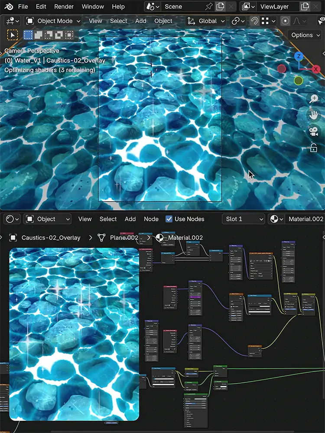
Task: Choose the invert selection mode icon
Action: [x=58, y=35]
